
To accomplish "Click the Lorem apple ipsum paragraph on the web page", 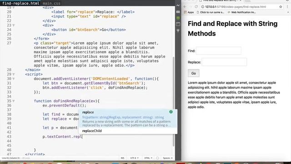I will [234, 95].
